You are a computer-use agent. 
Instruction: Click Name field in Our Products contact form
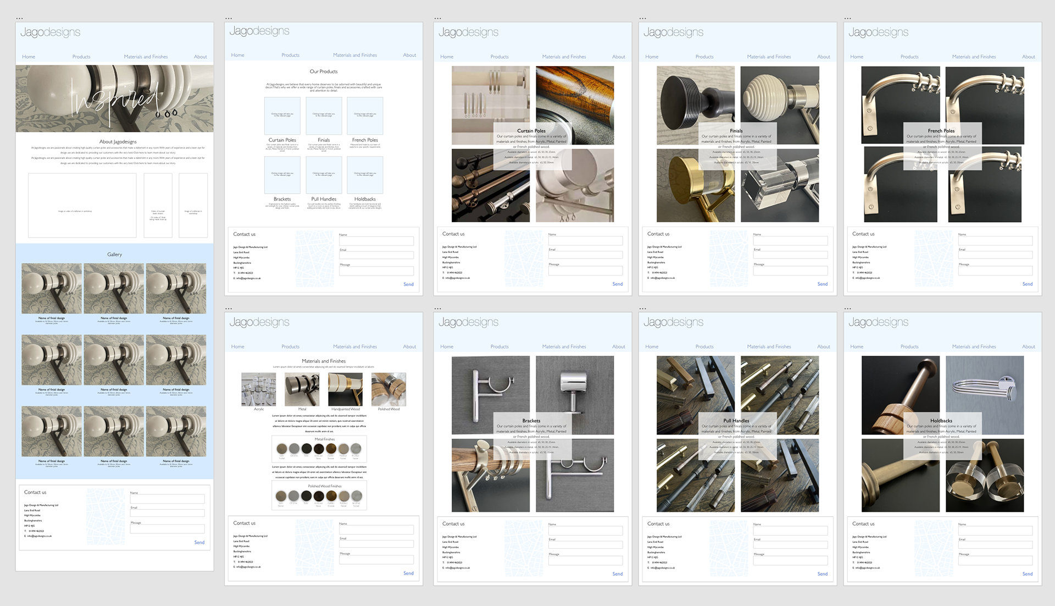pos(376,241)
